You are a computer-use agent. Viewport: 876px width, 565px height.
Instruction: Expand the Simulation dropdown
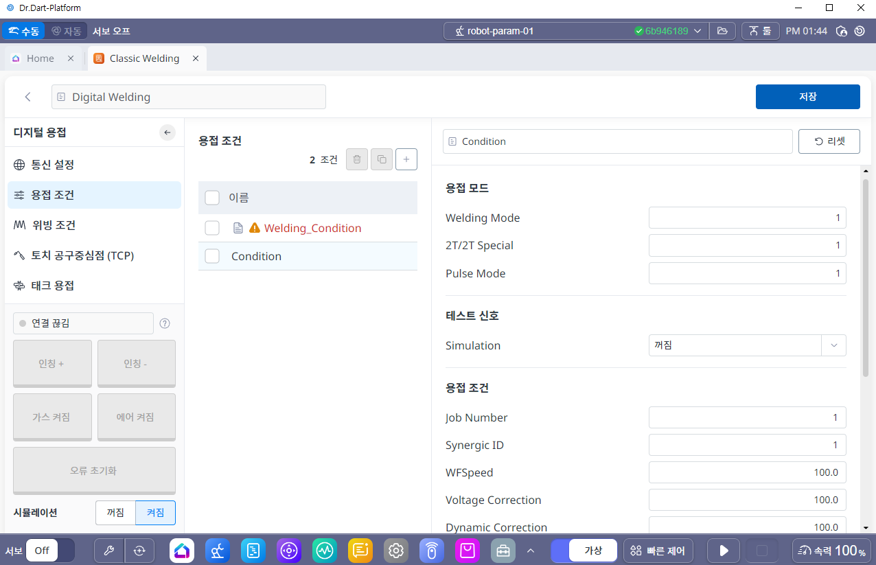833,345
